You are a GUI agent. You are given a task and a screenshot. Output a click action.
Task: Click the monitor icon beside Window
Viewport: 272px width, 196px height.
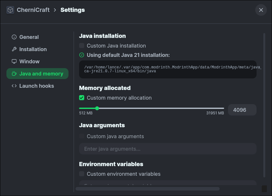pos(14,61)
